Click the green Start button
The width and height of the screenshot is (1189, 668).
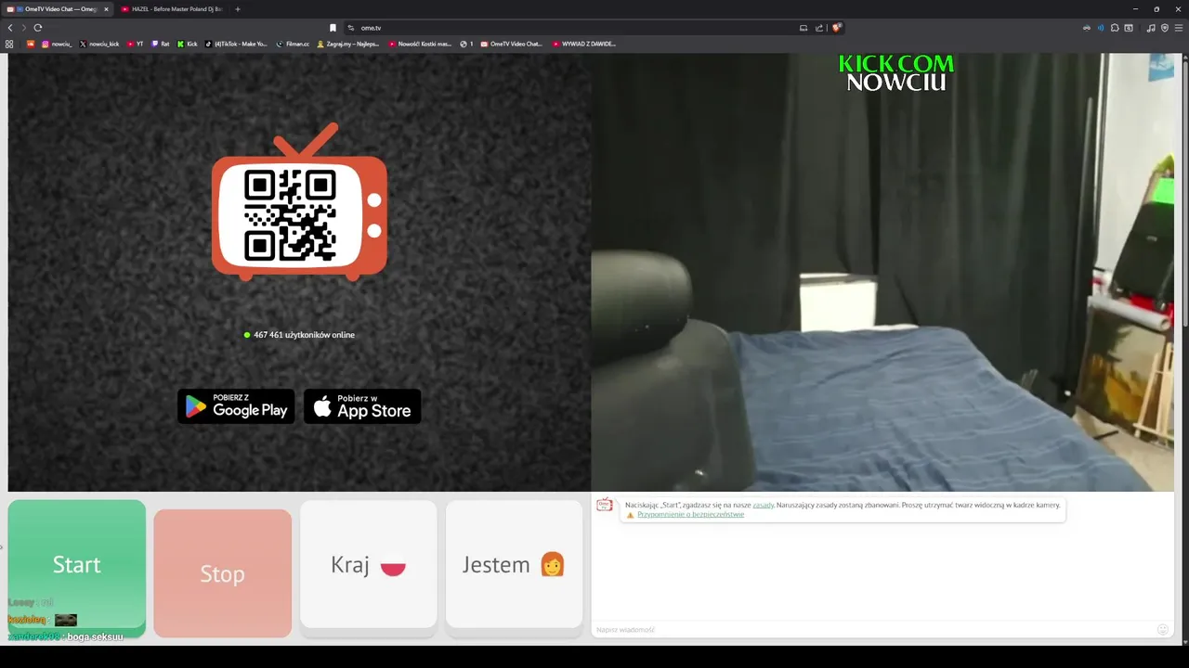(77, 568)
